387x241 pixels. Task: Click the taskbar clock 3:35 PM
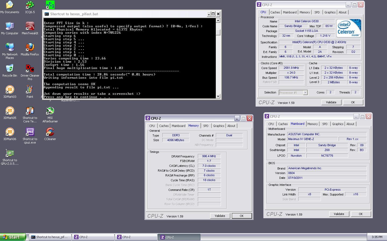click(377, 237)
